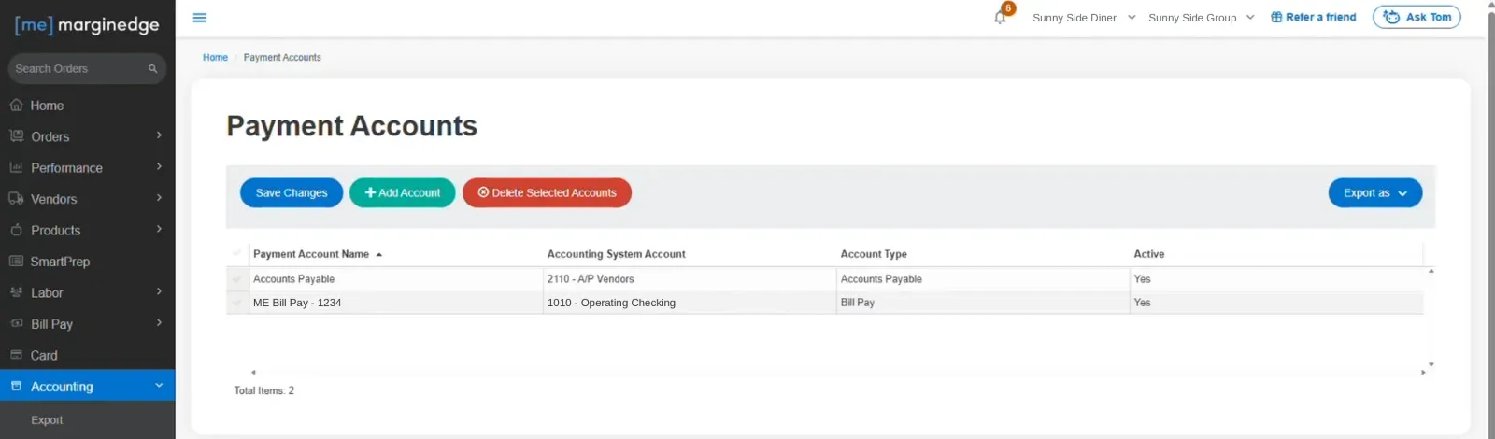The image size is (1495, 439).
Task: Open the Labor menu label
Action: point(47,292)
